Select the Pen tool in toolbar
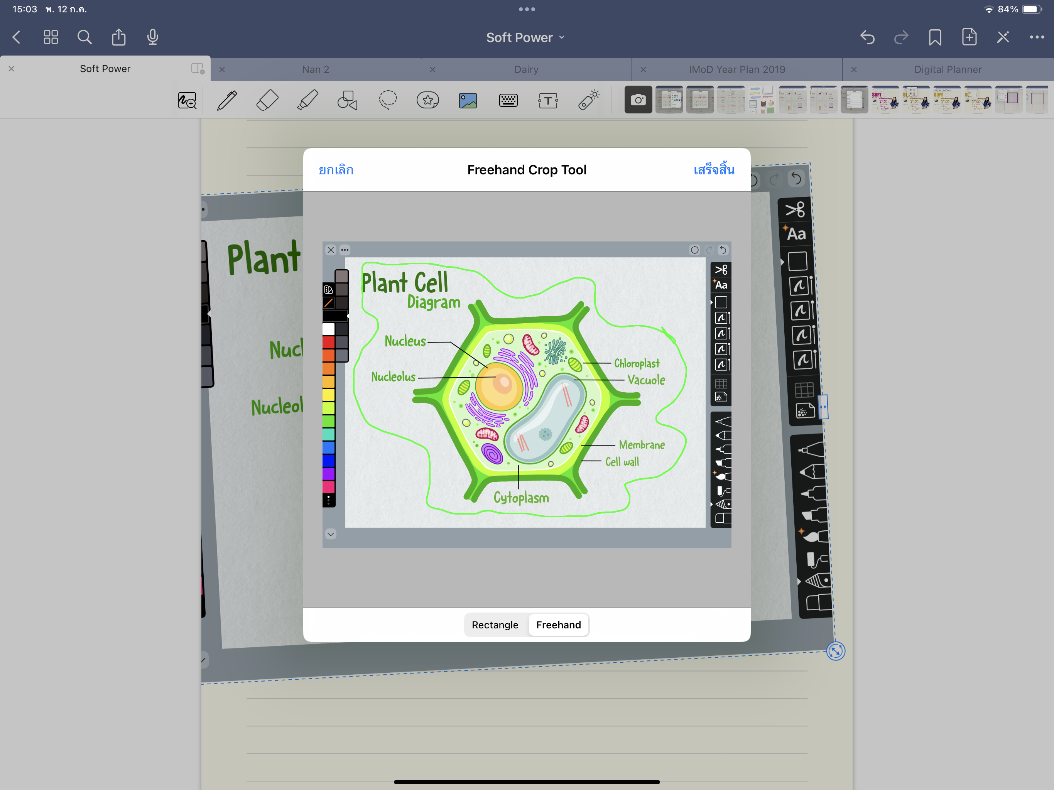The width and height of the screenshot is (1054, 790). coord(227,101)
